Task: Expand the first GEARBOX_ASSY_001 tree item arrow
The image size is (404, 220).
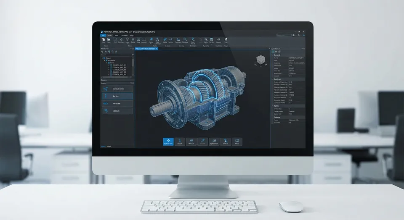Action: pos(109,65)
